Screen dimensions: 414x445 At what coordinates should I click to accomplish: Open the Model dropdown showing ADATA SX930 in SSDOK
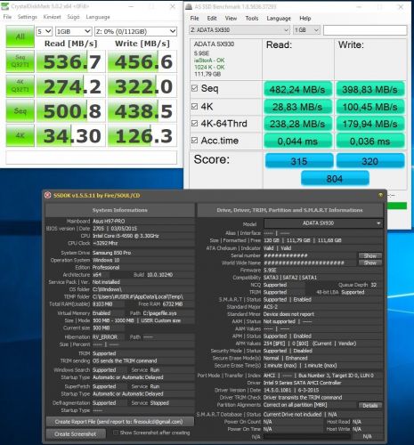point(323,223)
